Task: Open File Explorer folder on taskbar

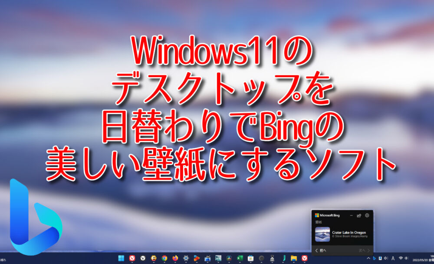Action: (294, 258)
